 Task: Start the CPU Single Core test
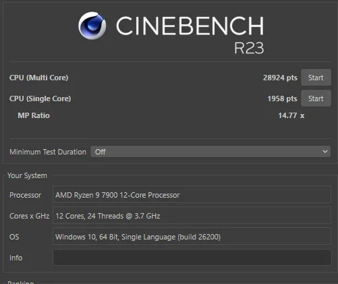coord(316,98)
